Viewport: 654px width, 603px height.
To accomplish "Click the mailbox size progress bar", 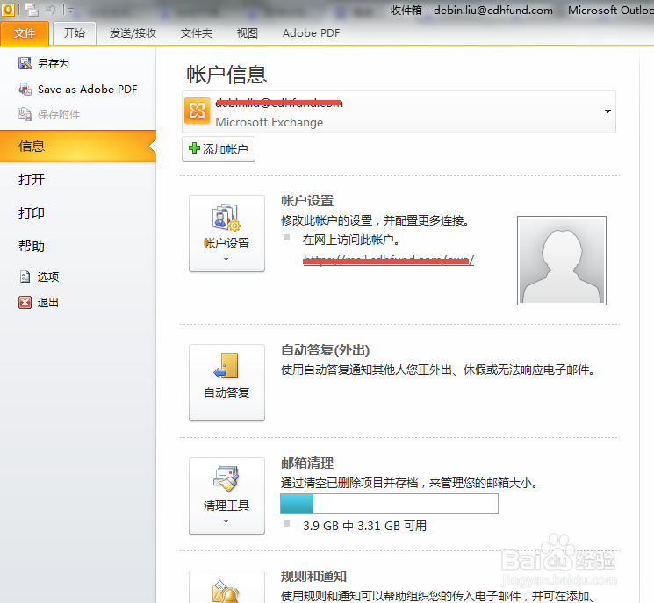I will (x=389, y=504).
